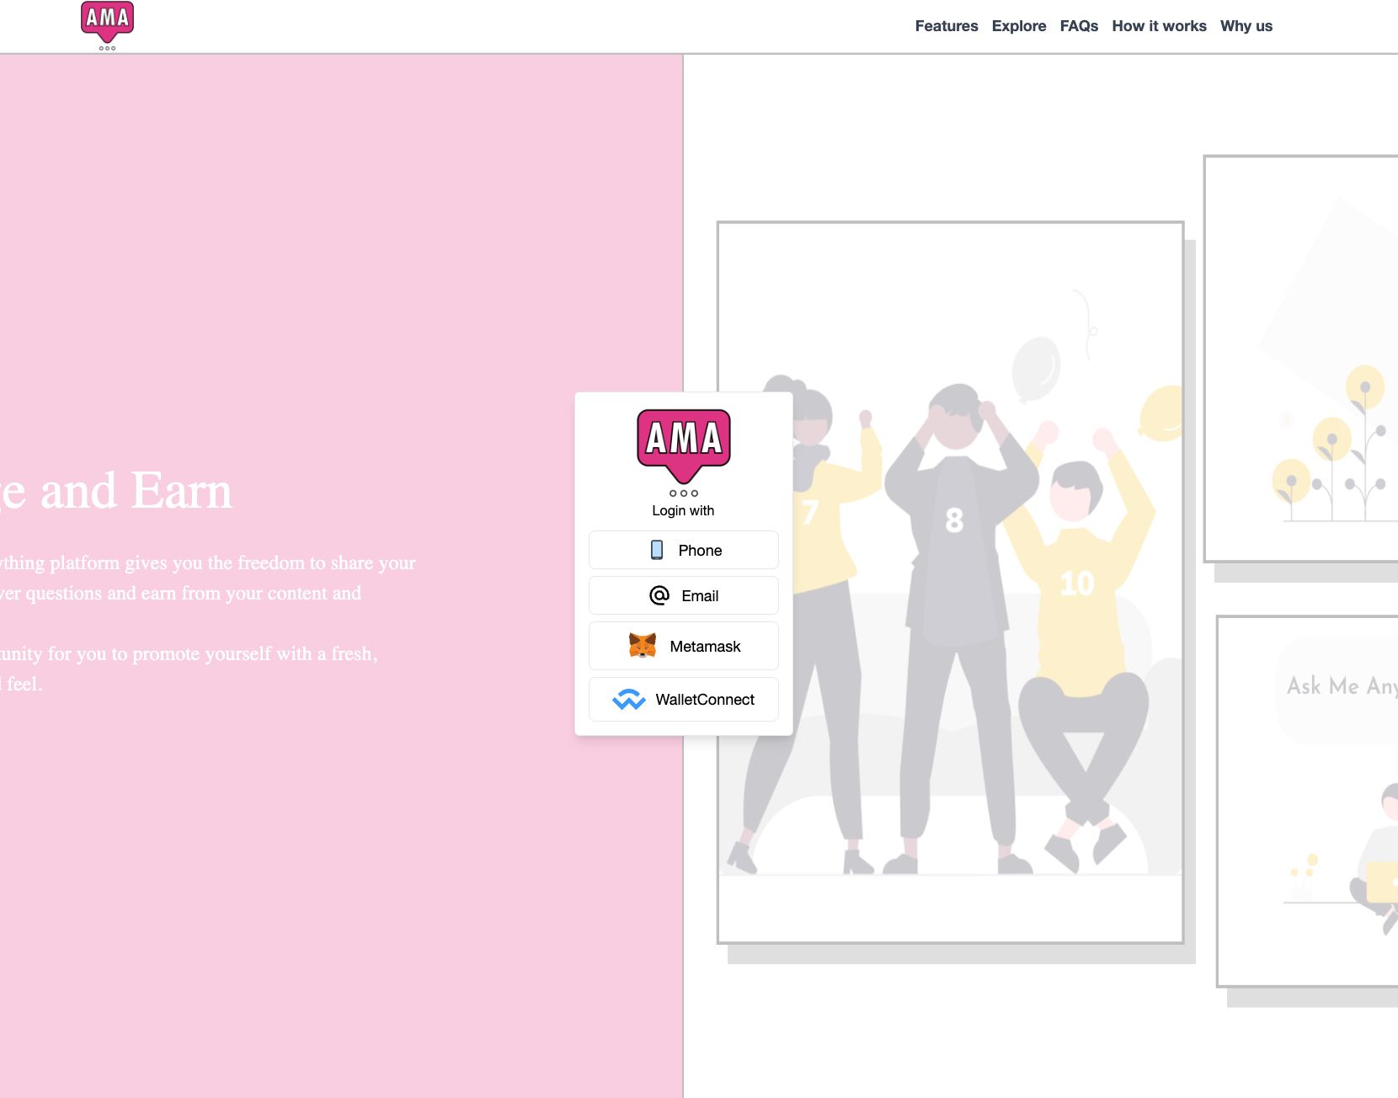This screenshot has width=1398, height=1098.
Task: Click the Ask Me Anything illustration card
Action: [x=1307, y=801]
